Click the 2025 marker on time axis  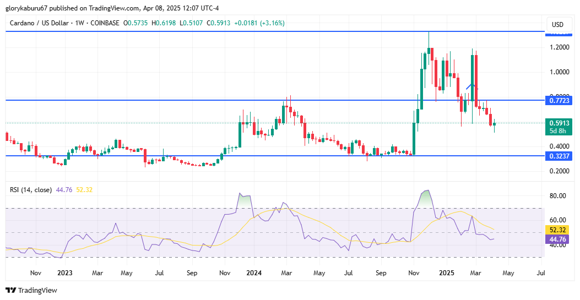pyautogui.click(x=446, y=273)
